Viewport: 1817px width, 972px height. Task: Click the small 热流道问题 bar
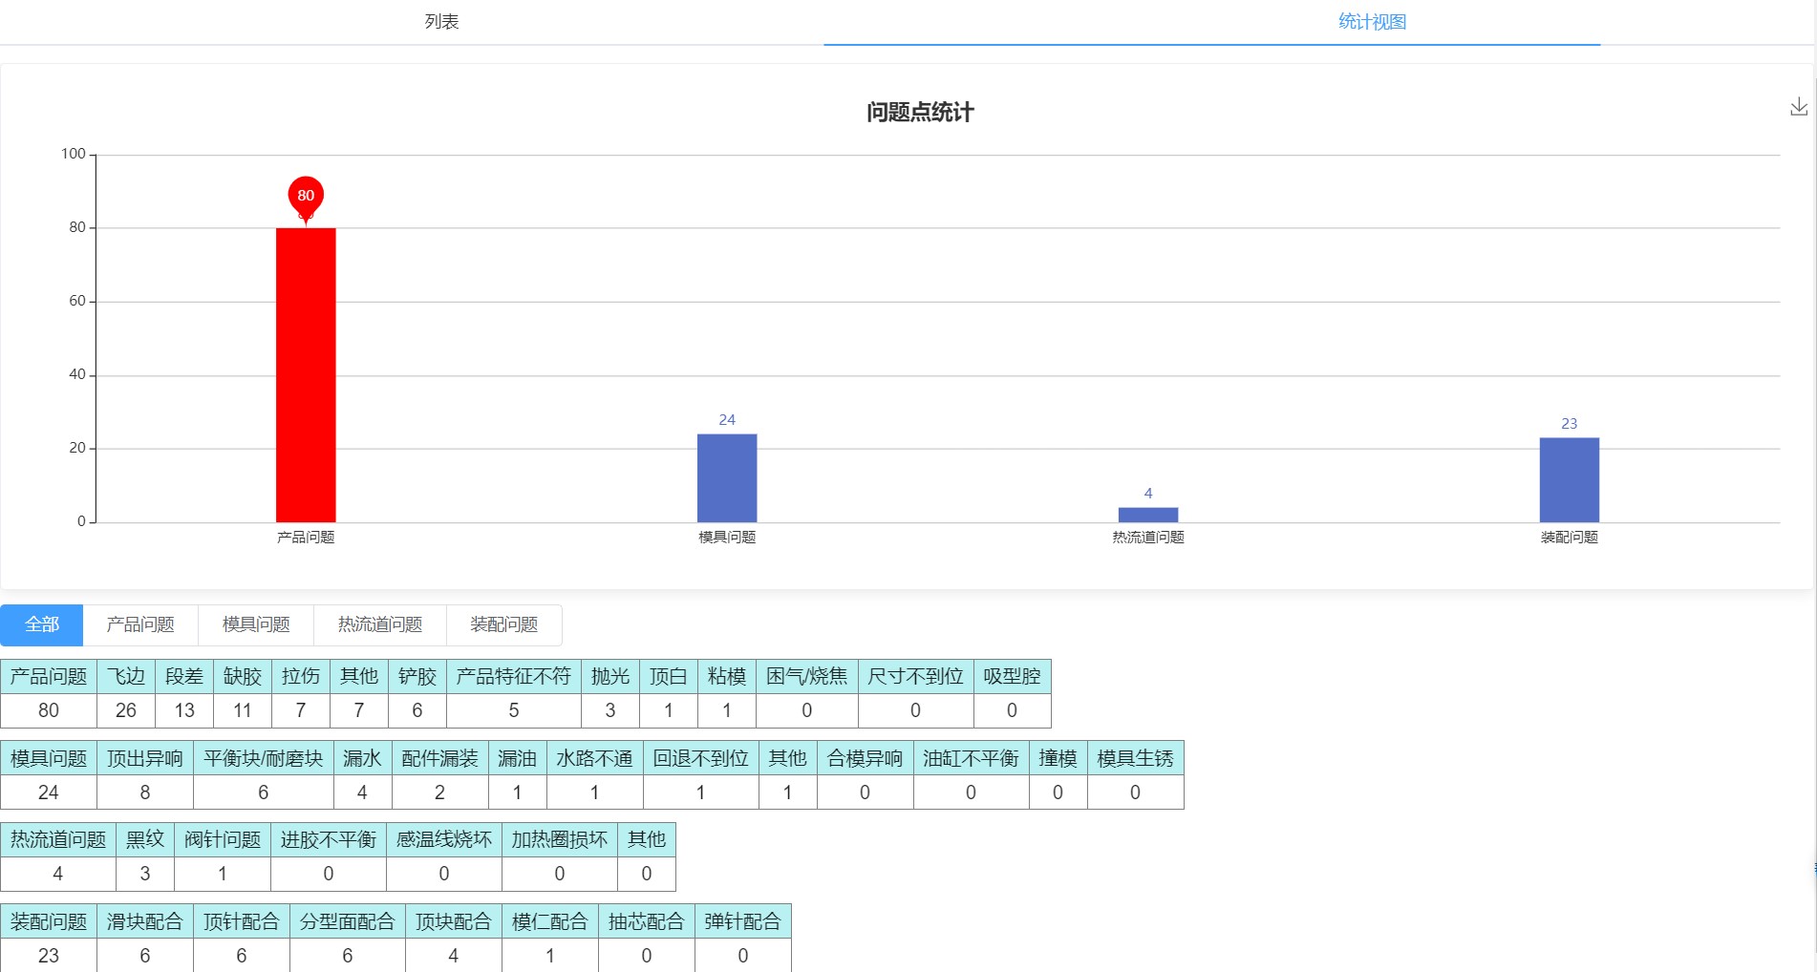(1148, 515)
